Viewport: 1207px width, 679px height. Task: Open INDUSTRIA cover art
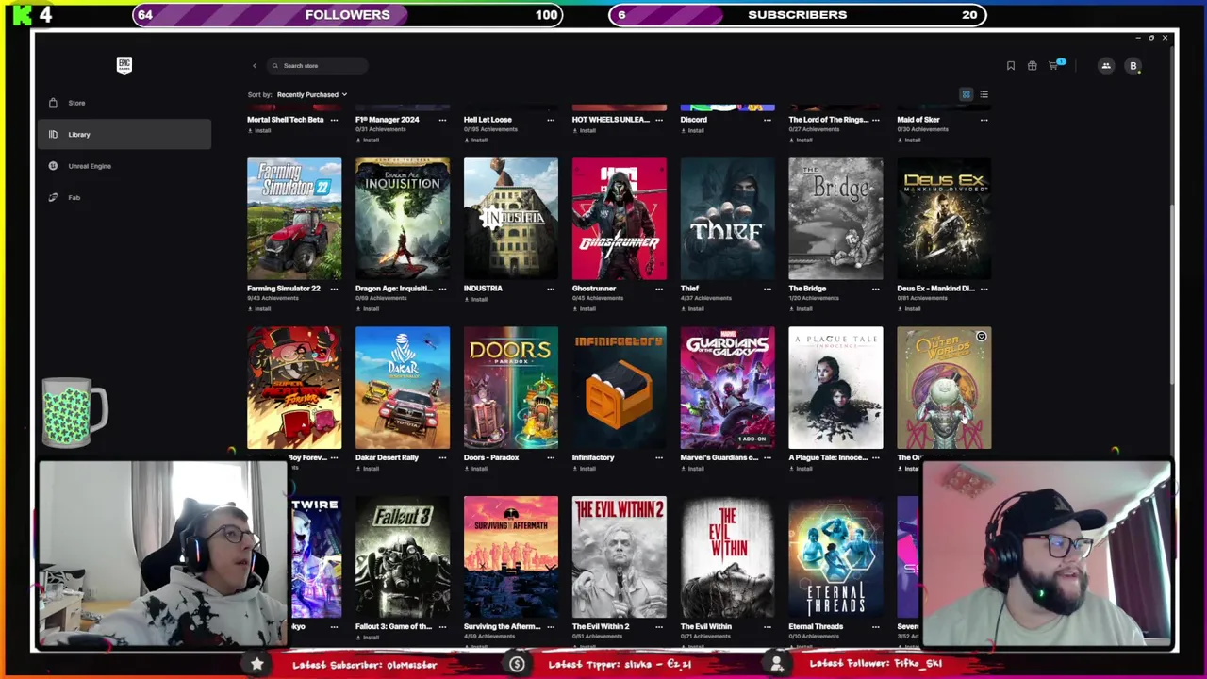tap(511, 219)
